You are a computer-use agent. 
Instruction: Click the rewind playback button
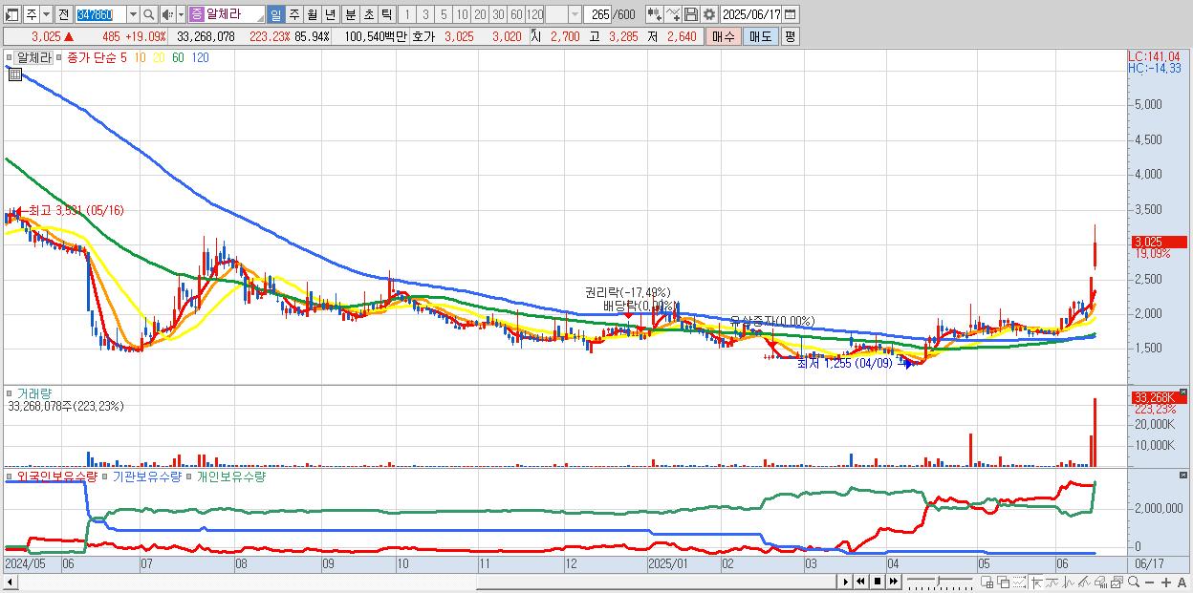[860, 582]
